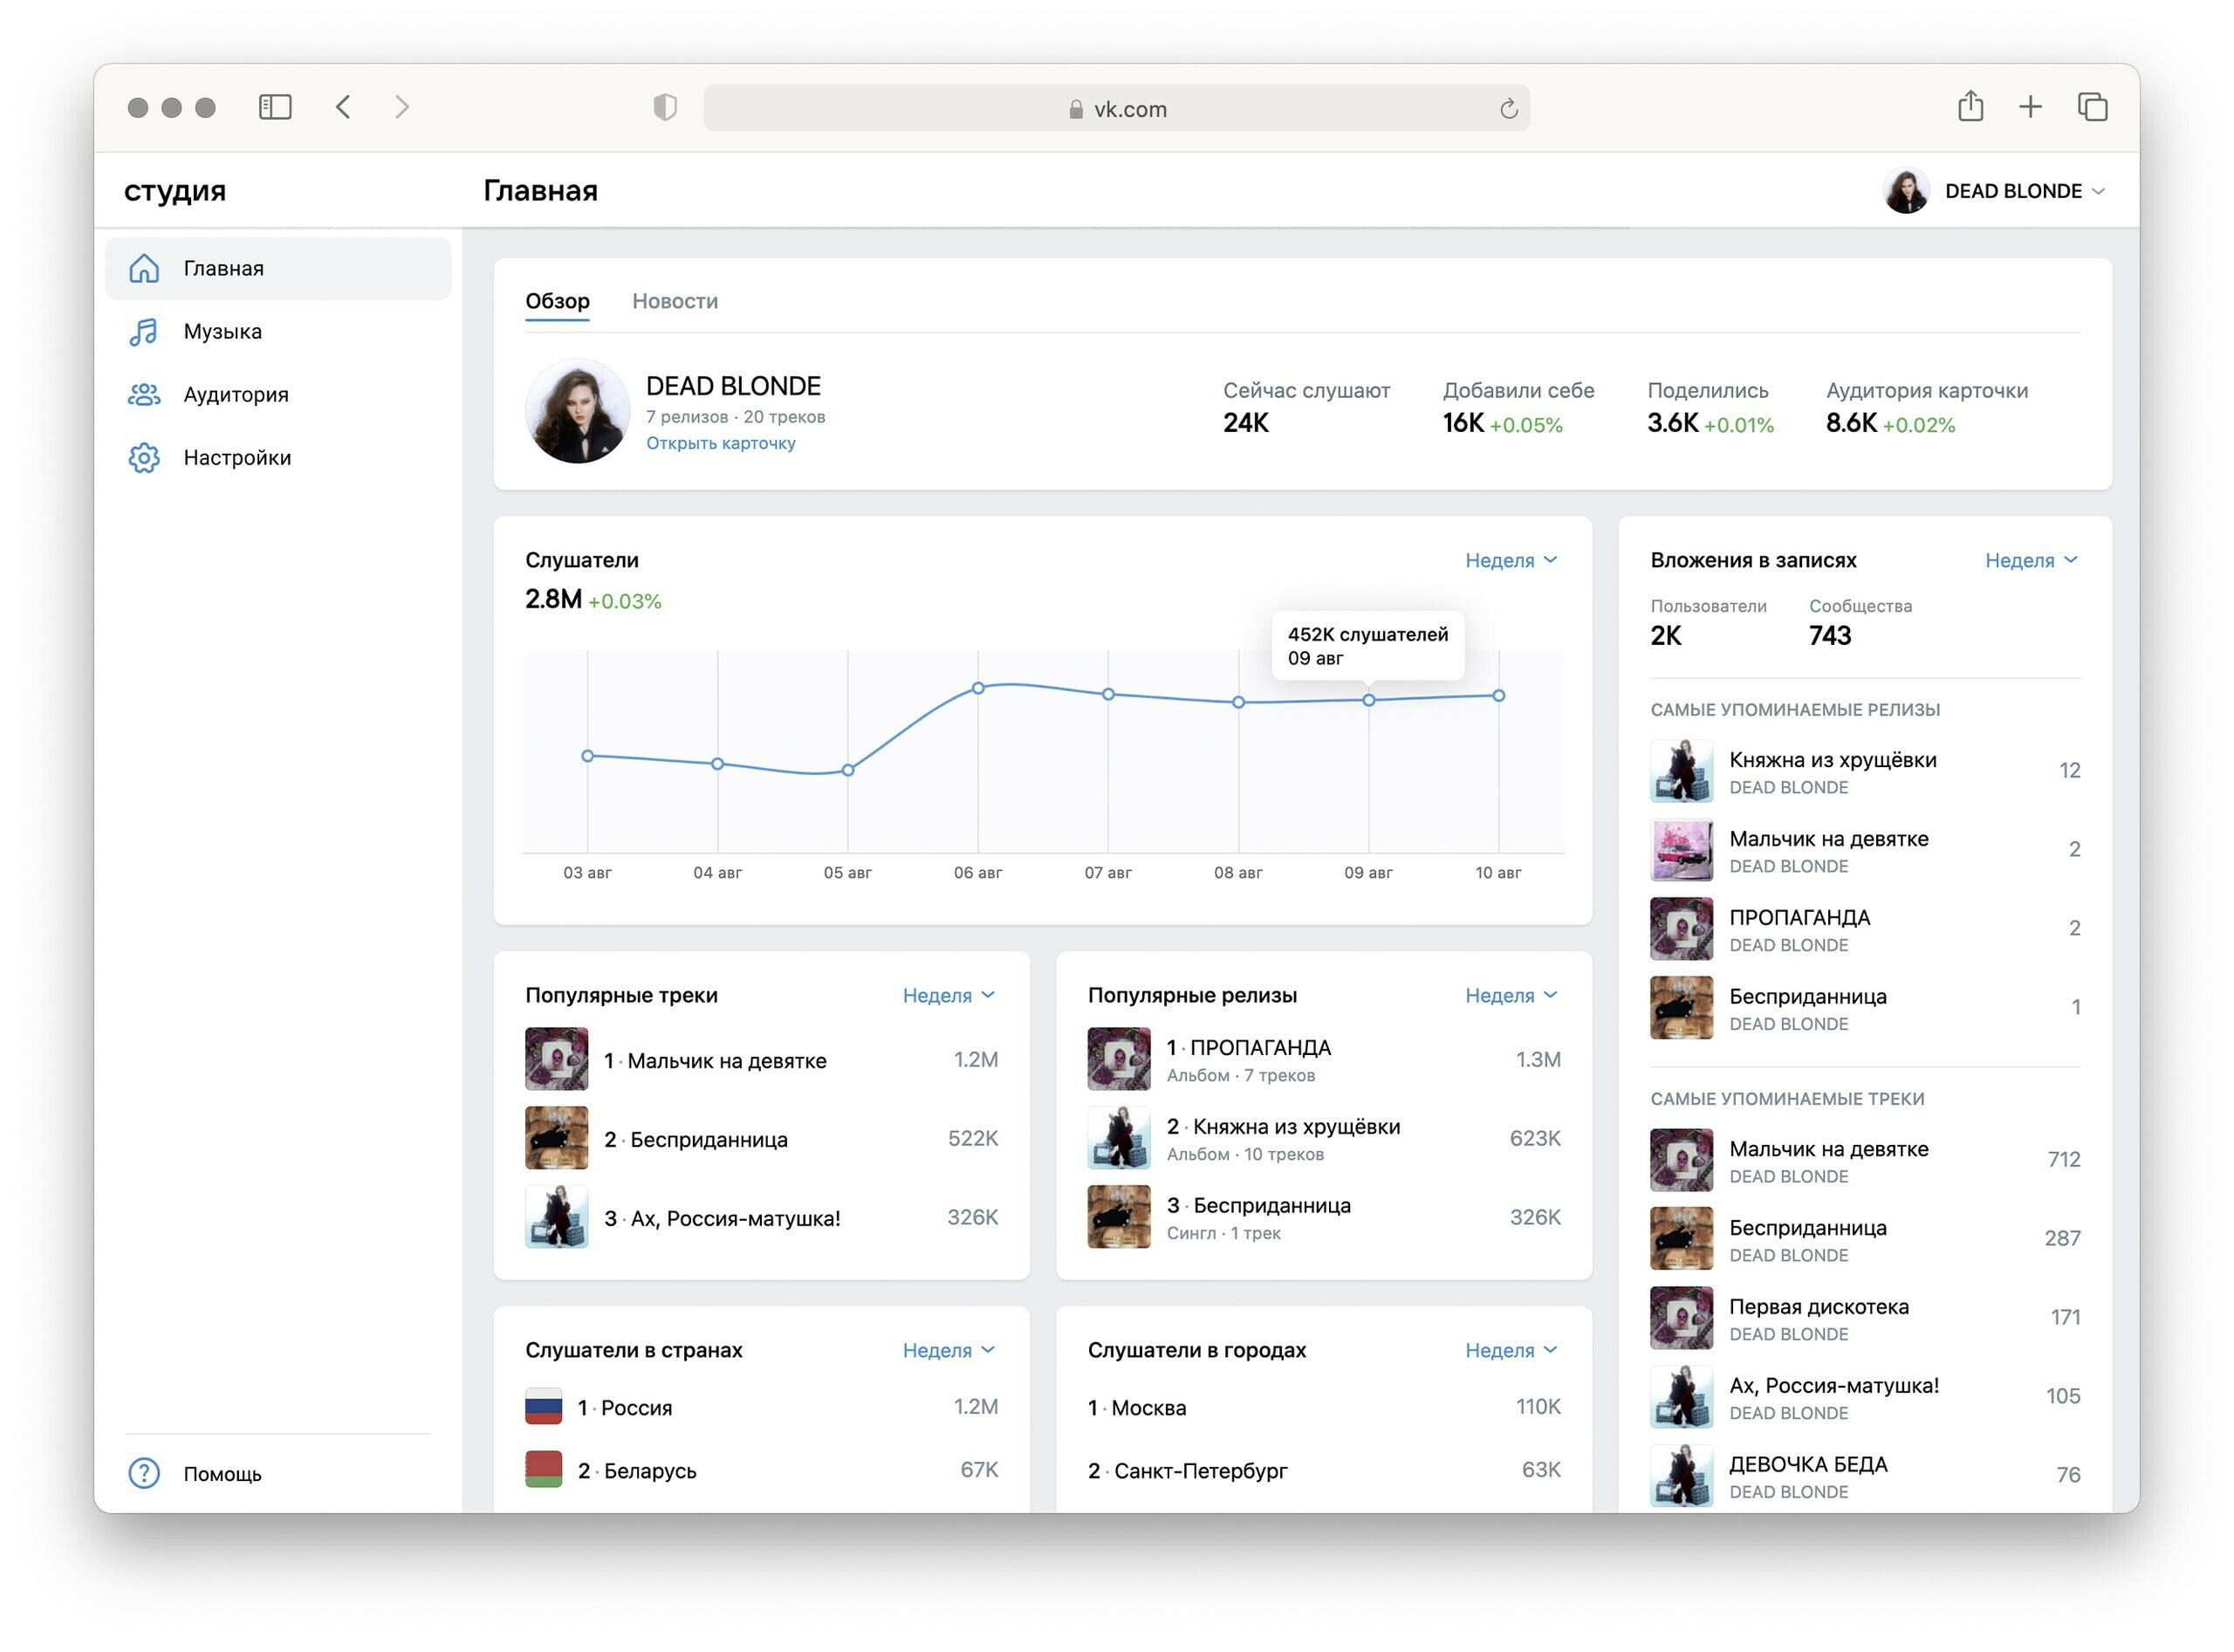
Task: Select the Аудитория sidebar menu item
Action: coord(278,394)
